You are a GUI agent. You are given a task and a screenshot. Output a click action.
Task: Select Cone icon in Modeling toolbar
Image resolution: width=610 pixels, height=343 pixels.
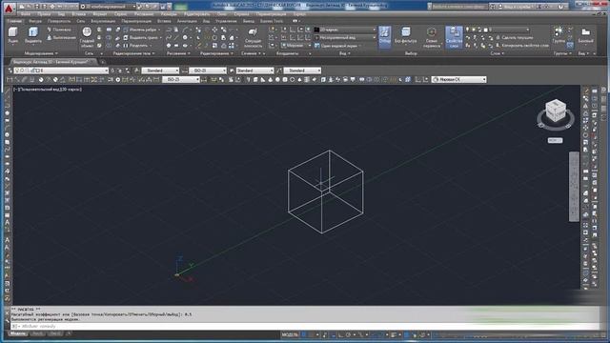(271, 79)
